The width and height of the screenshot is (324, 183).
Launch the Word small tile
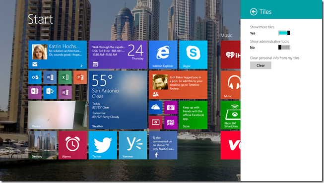[50, 77]
